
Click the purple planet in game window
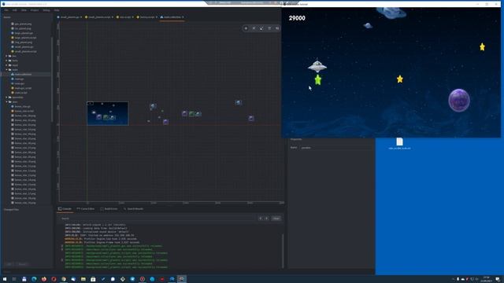459,100
